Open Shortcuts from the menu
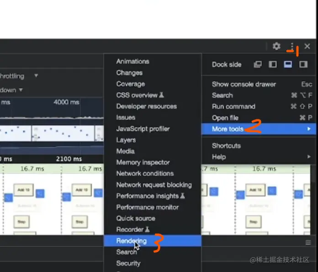The width and height of the screenshot is (318, 272). [x=259, y=146]
